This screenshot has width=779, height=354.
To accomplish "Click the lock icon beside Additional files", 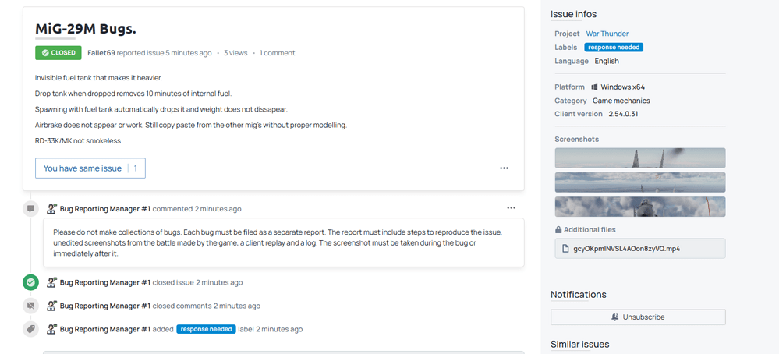I will point(558,230).
